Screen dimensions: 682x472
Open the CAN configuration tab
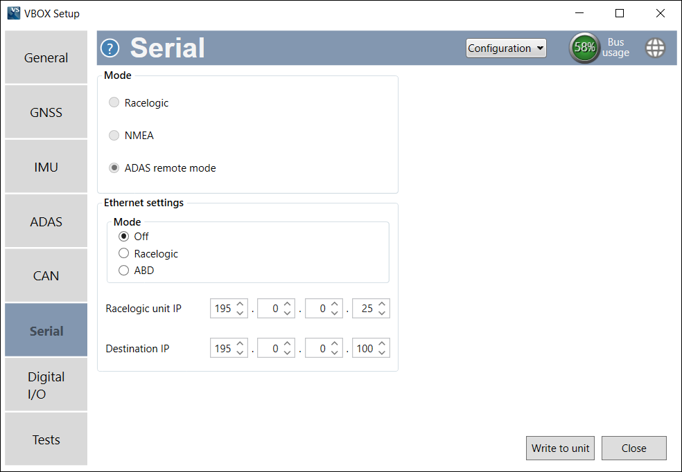tap(46, 275)
